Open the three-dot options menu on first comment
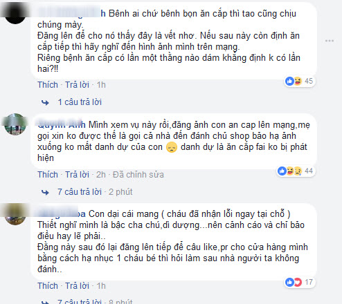This screenshot has width=342, height=304. tap(330, 41)
